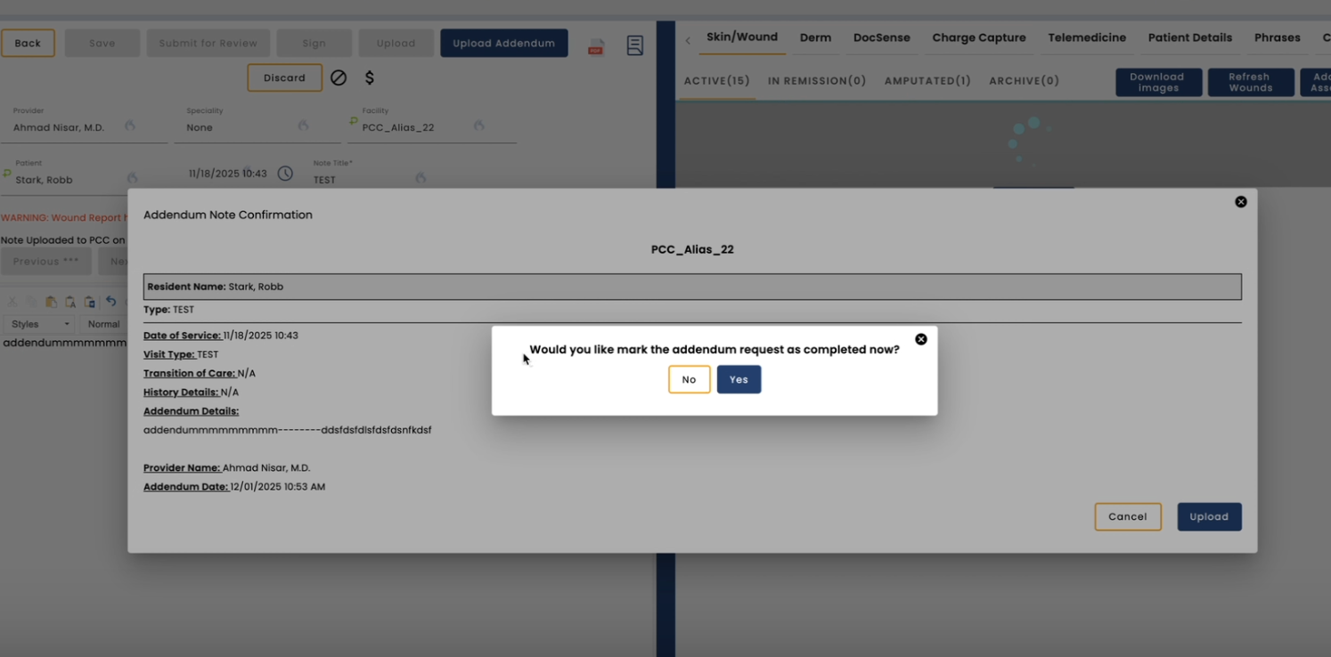Screen dimensions: 1331x657
Task: Click the paste clipboard icon in editor
Action: tap(51, 303)
